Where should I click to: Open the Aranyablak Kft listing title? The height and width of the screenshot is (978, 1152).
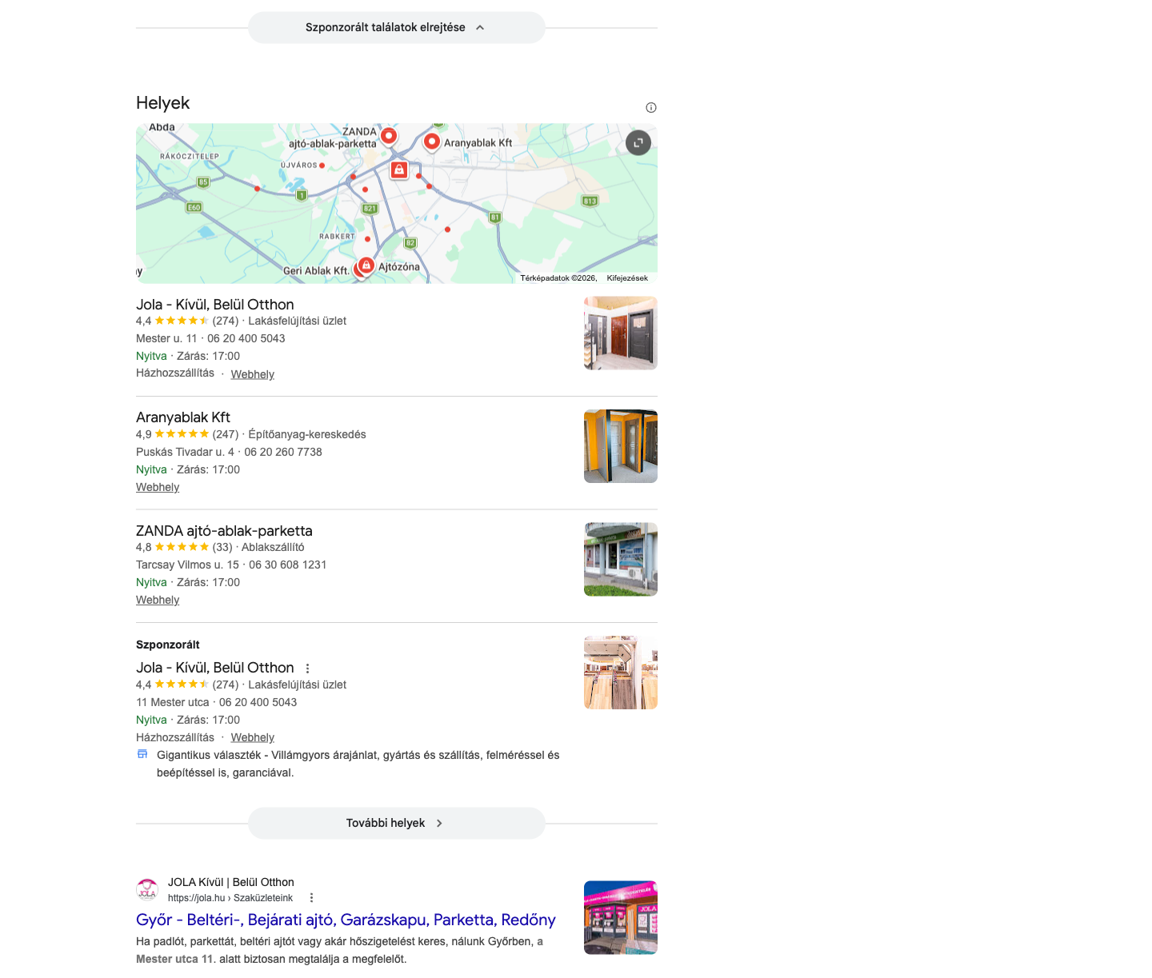pyautogui.click(x=183, y=417)
